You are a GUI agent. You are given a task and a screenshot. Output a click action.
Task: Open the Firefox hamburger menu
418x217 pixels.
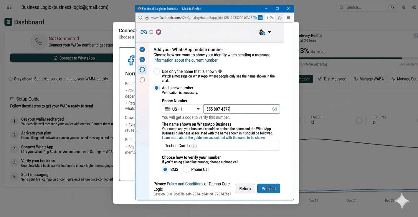point(288,18)
